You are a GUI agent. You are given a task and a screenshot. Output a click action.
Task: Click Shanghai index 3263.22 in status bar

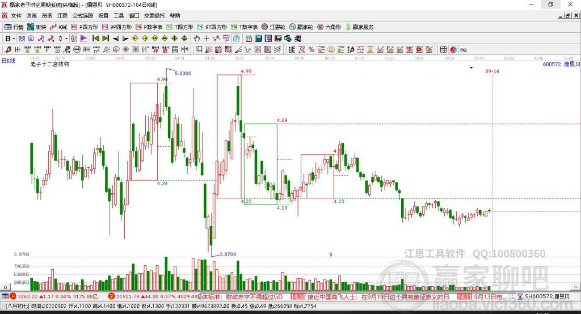[28, 296]
